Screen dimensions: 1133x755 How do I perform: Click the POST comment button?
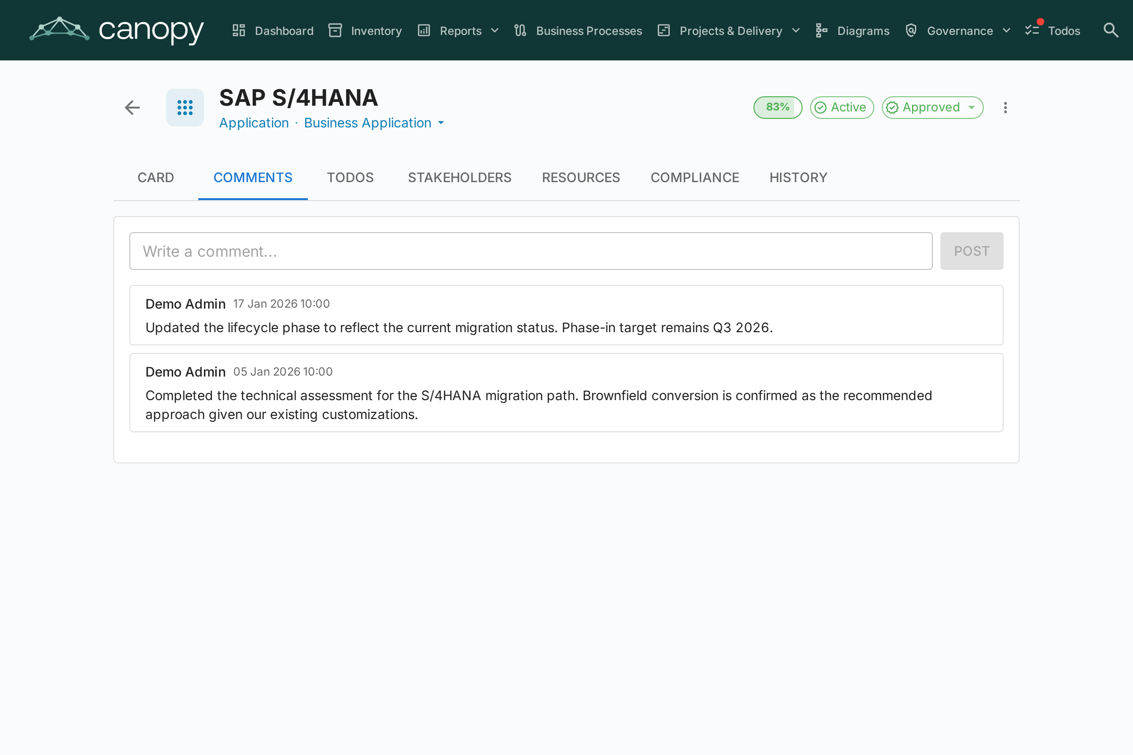tap(972, 251)
